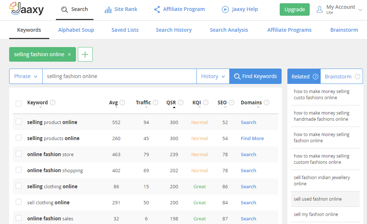Image resolution: width=367 pixels, height=224 pixels.
Task: Show the Related keywords panel tab
Action: point(304,77)
